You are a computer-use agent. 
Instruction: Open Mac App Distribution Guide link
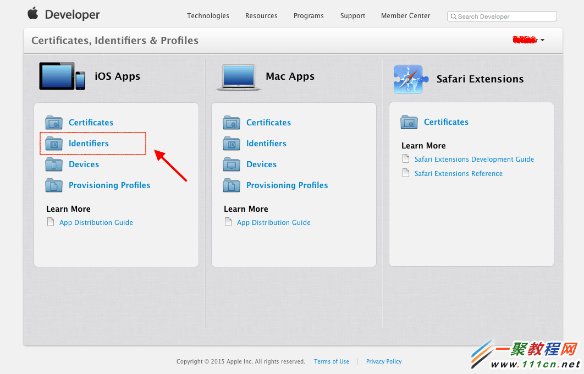274,222
